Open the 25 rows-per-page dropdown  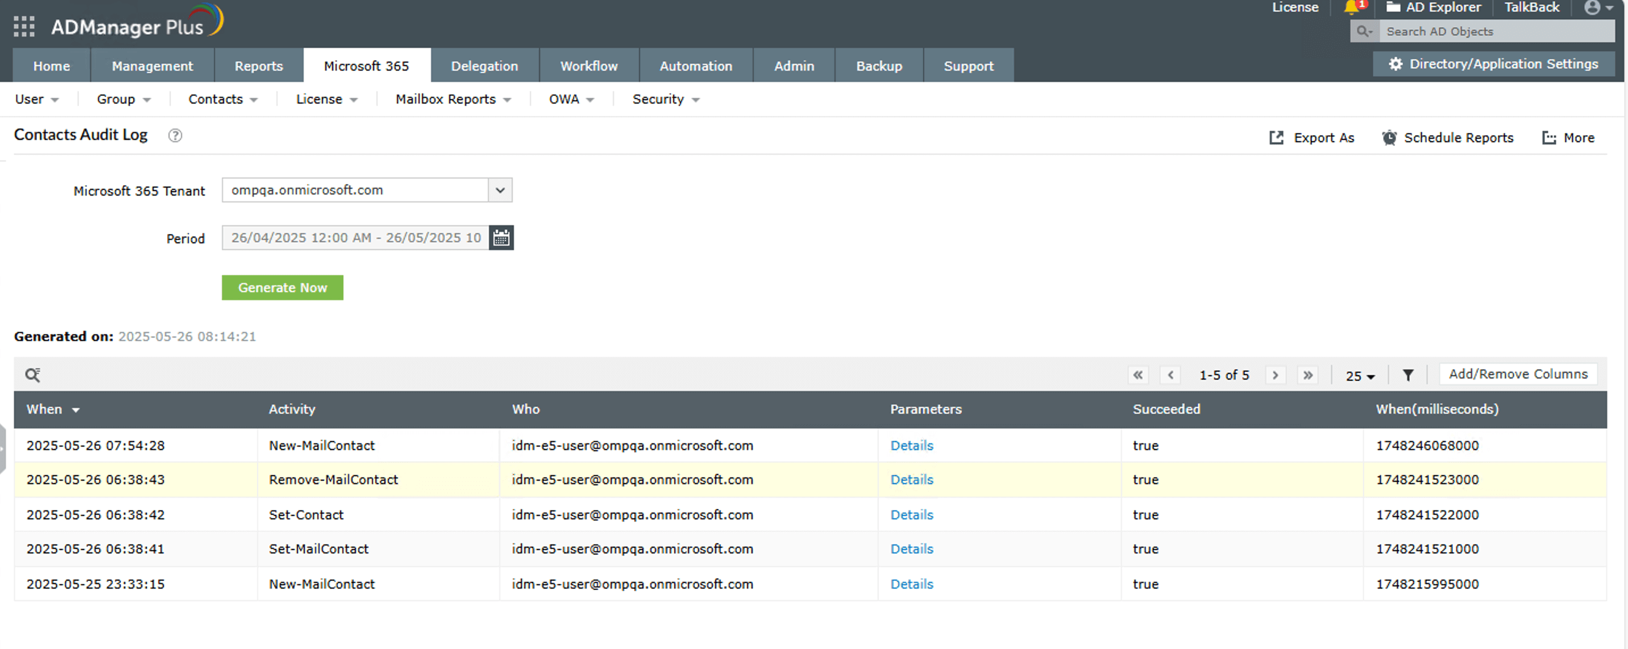[x=1359, y=376]
